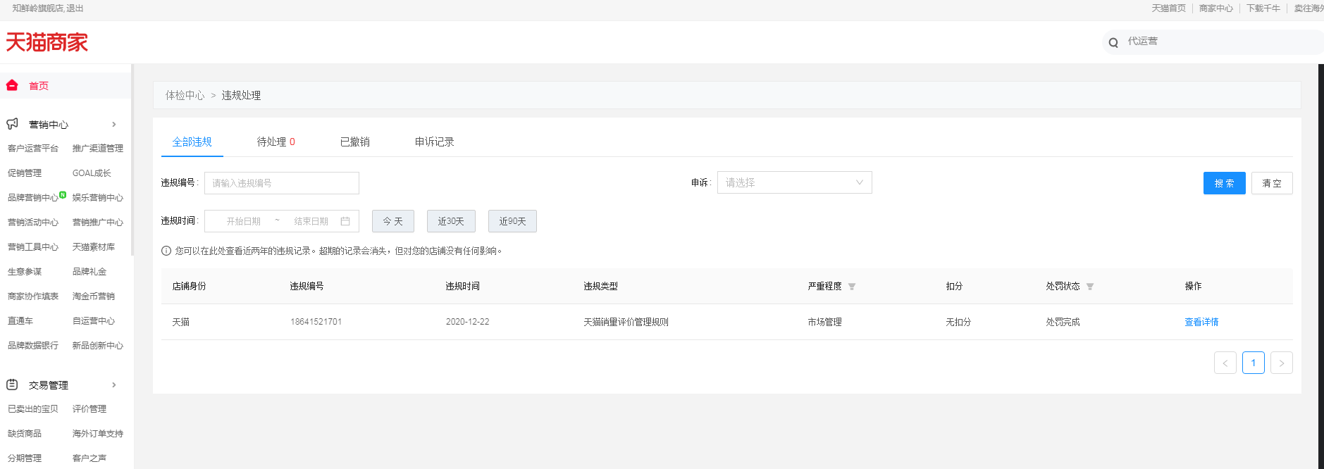Click the 交易管理 section icon
The height and width of the screenshot is (469, 1324).
point(12,384)
